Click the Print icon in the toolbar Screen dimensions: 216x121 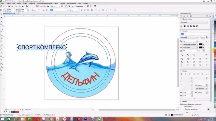tap(12, 6)
